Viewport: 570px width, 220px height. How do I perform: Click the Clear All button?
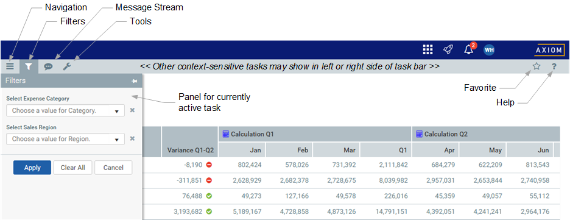click(x=72, y=168)
